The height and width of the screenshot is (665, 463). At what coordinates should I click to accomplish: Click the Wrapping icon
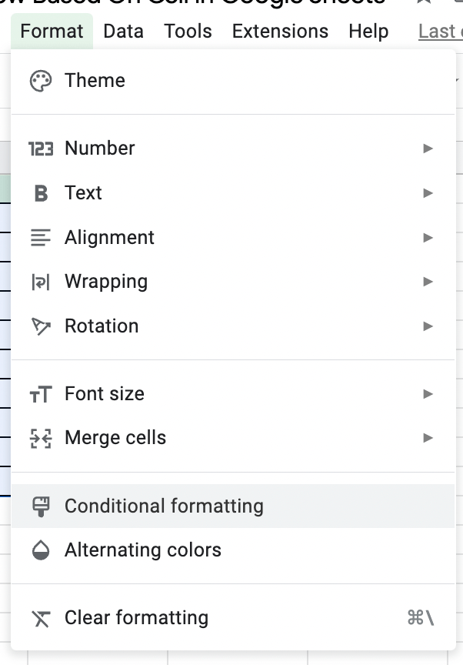pyautogui.click(x=41, y=282)
